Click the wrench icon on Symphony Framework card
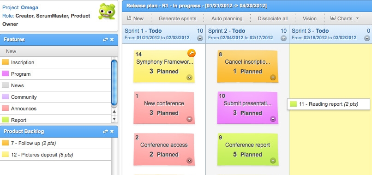 pos(192,53)
